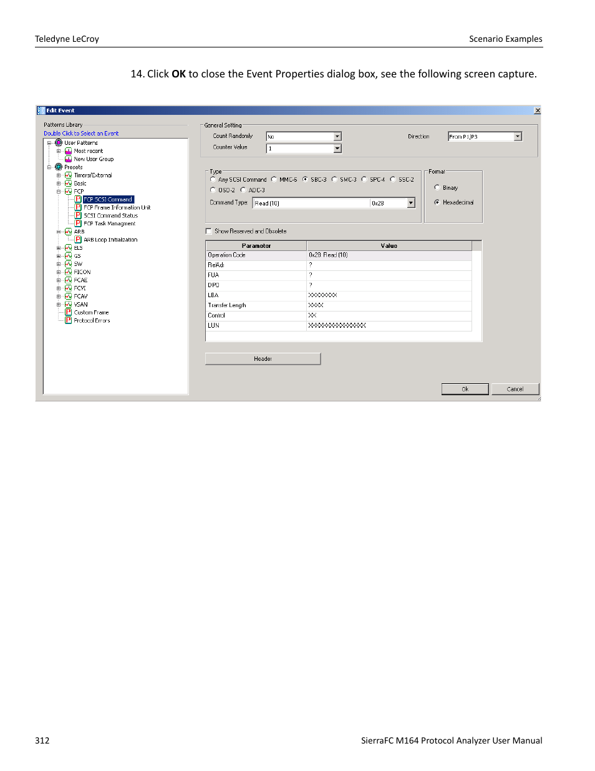This screenshot has height=771, width=595.
Task: Click the GS category icon
Action: tap(69, 256)
